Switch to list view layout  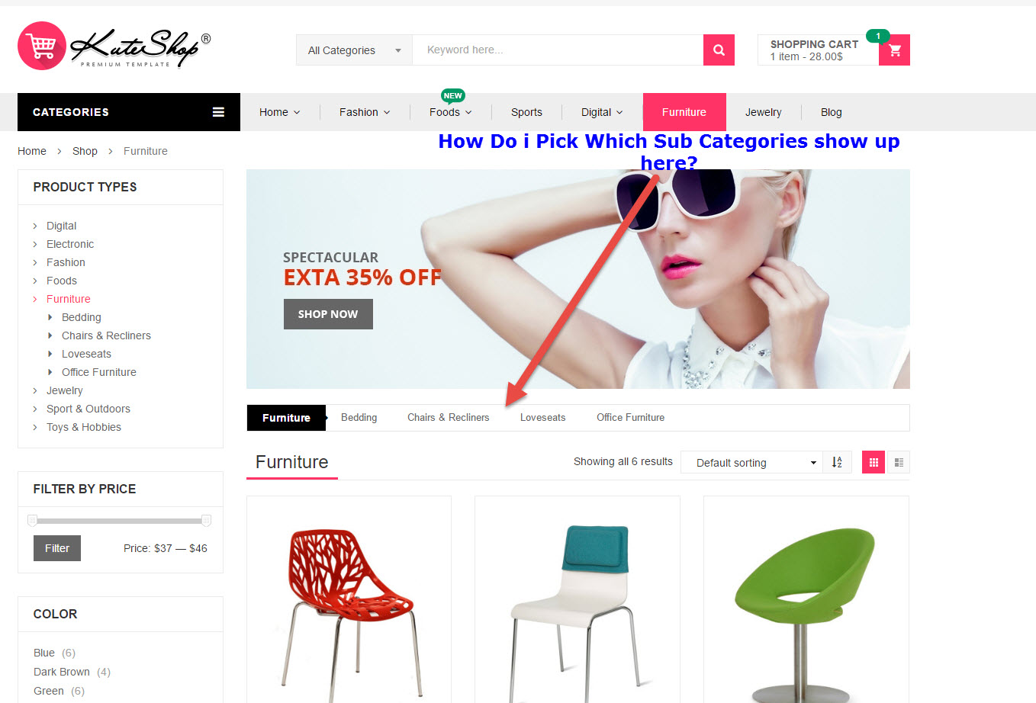click(x=899, y=462)
